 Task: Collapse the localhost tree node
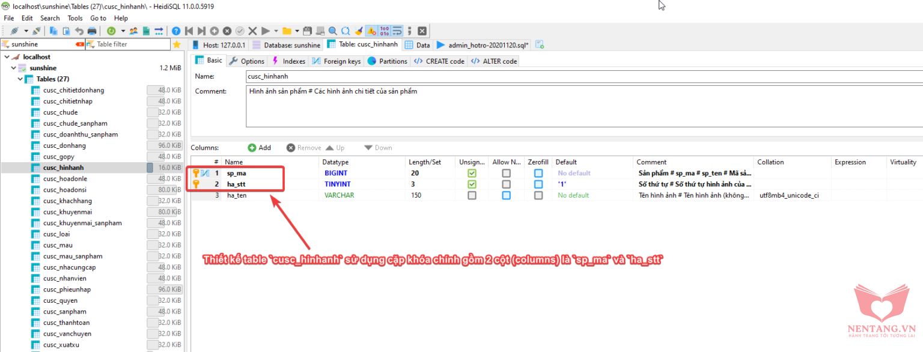(7, 57)
